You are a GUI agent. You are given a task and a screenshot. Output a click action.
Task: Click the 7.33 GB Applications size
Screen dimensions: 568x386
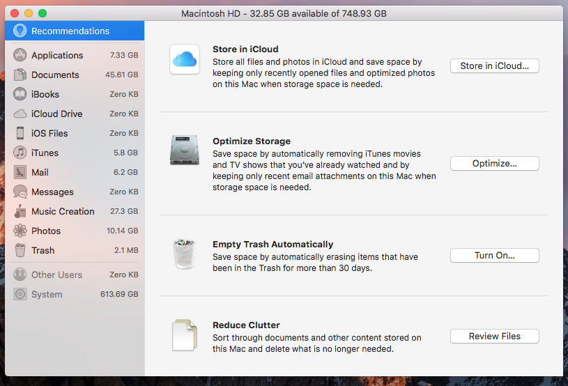(124, 55)
